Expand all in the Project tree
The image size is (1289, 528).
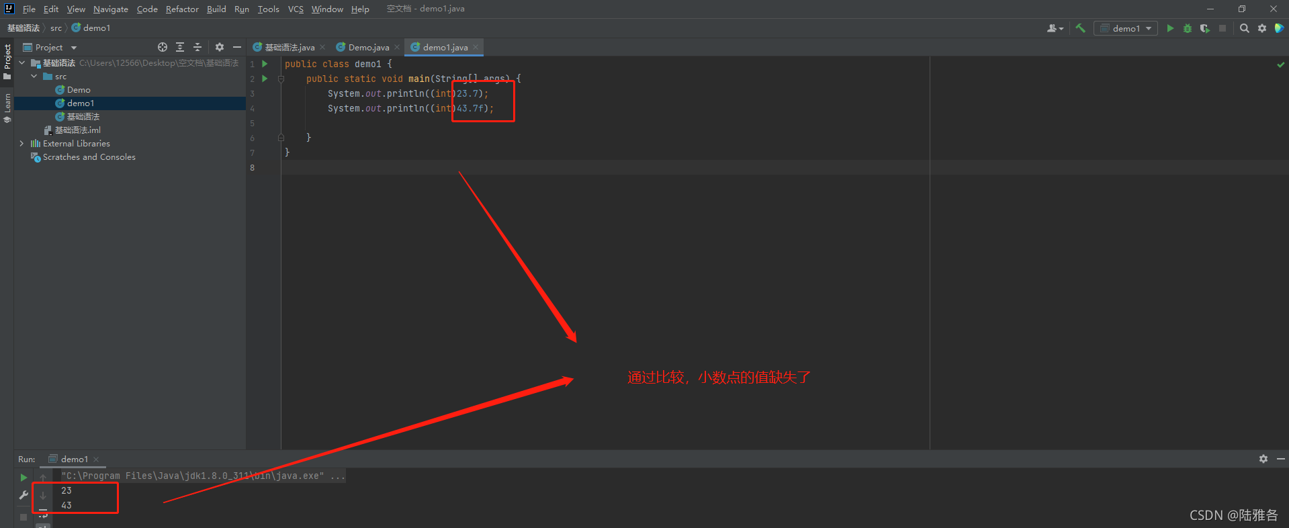(x=180, y=47)
